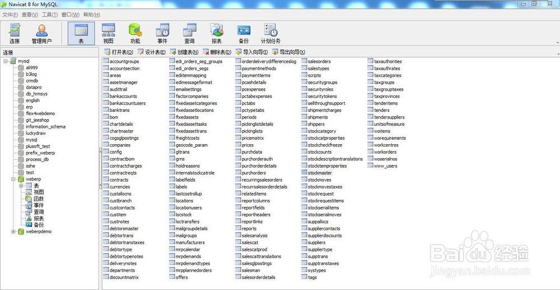Open the 报表 reports toolbar button

click(x=216, y=34)
